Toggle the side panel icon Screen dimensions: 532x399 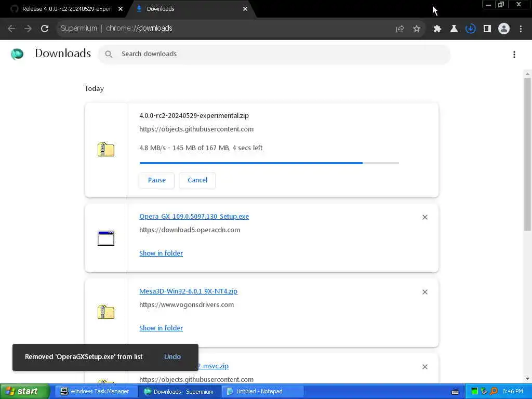coord(487,29)
